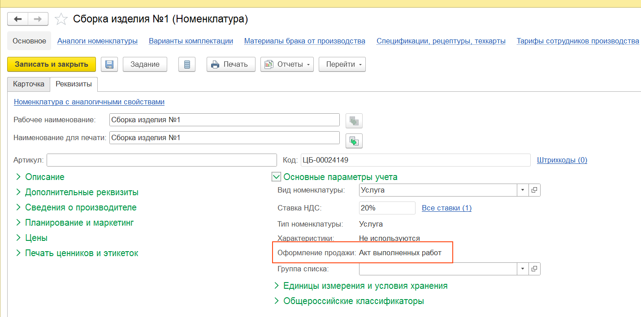Click fill icon beside Наименование для печати
This screenshot has width=641, height=317.
[354, 141]
